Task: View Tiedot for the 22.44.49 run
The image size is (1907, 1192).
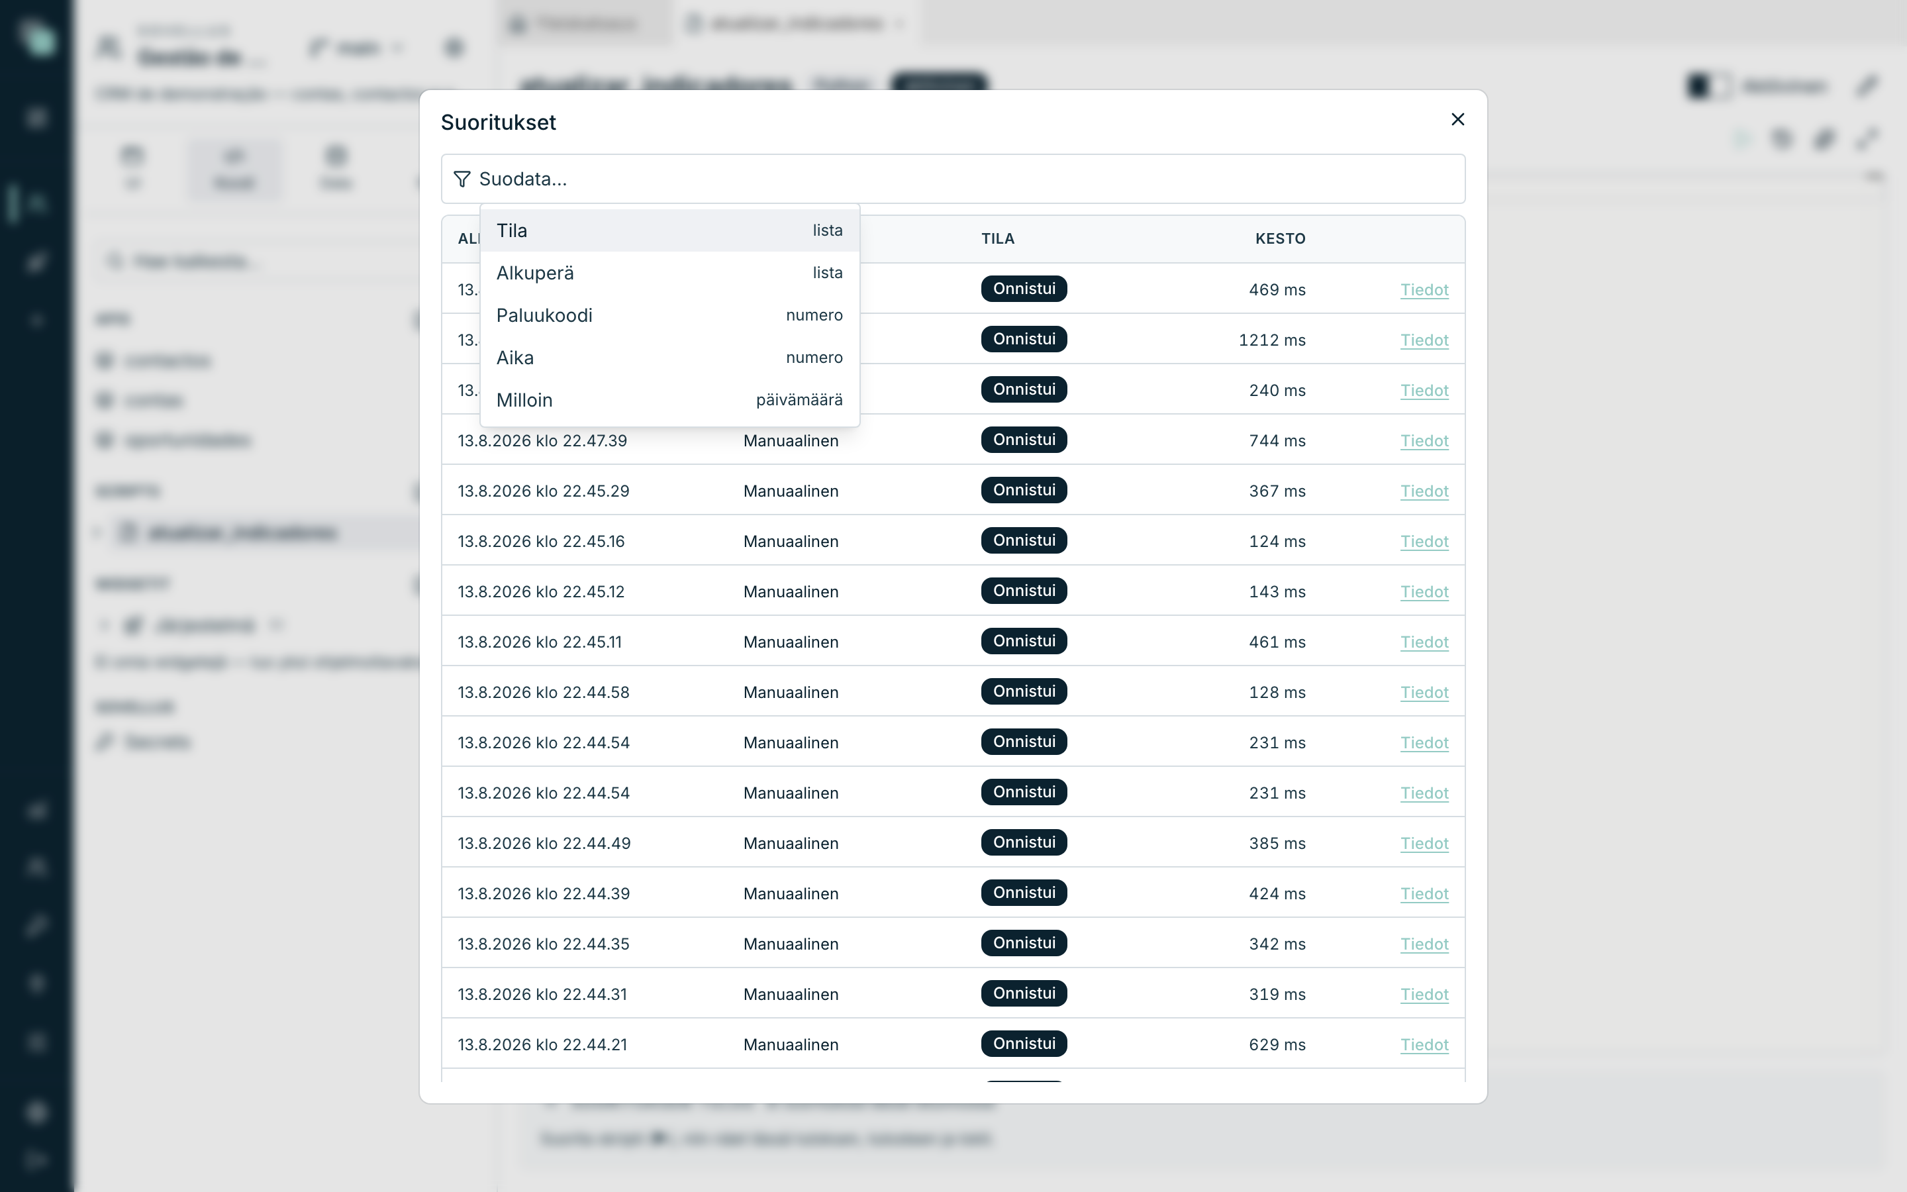Action: coord(1424,844)
